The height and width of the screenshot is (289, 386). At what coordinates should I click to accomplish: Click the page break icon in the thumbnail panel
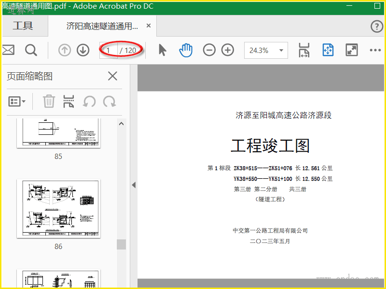coord(69,101)
